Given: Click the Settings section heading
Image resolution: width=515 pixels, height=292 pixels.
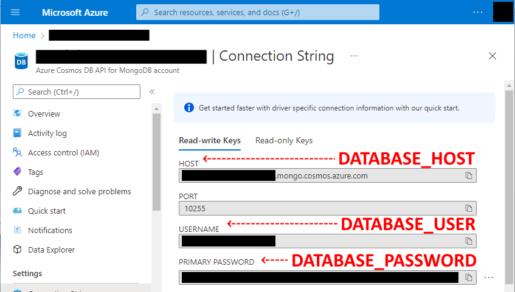Looking at the screenshot, I should pyautogui.click(x=27, y=273).
